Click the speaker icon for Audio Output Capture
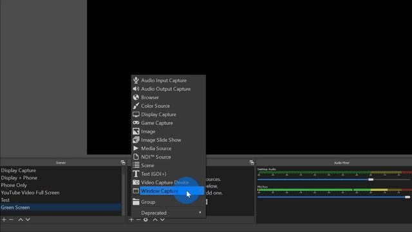 pos(136,89)
